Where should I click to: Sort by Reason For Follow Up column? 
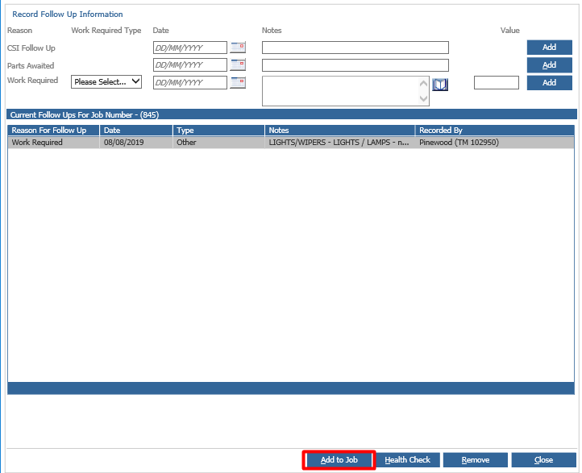[53, 131]
